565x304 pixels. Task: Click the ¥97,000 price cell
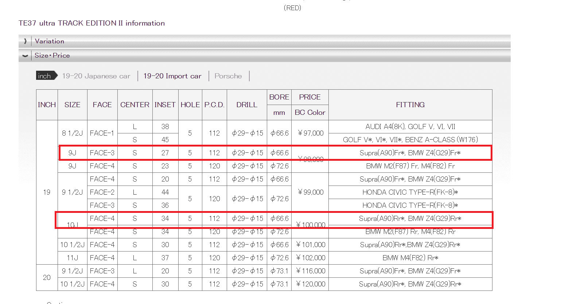pyautogui.click(x=310, y=133)
